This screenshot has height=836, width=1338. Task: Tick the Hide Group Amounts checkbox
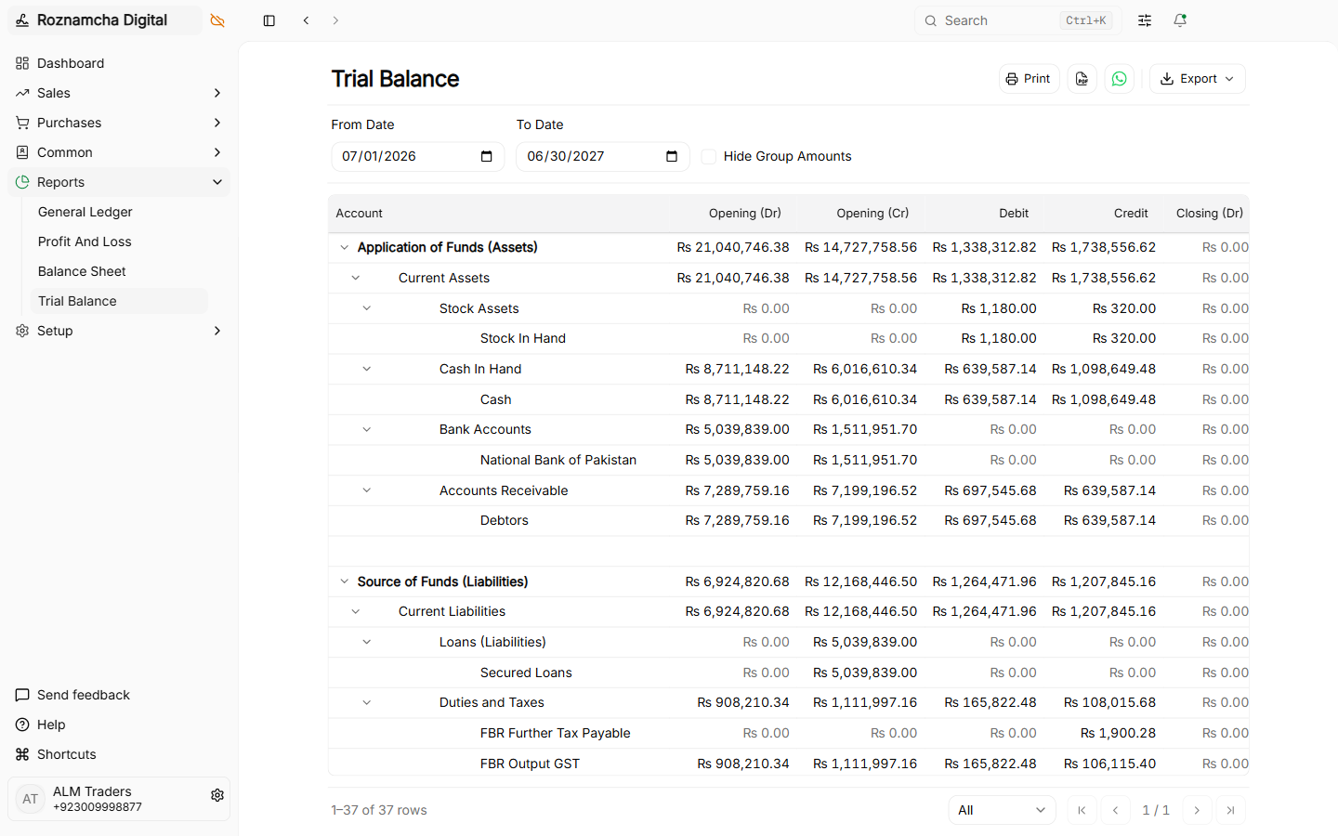click(x=709, y=156)
